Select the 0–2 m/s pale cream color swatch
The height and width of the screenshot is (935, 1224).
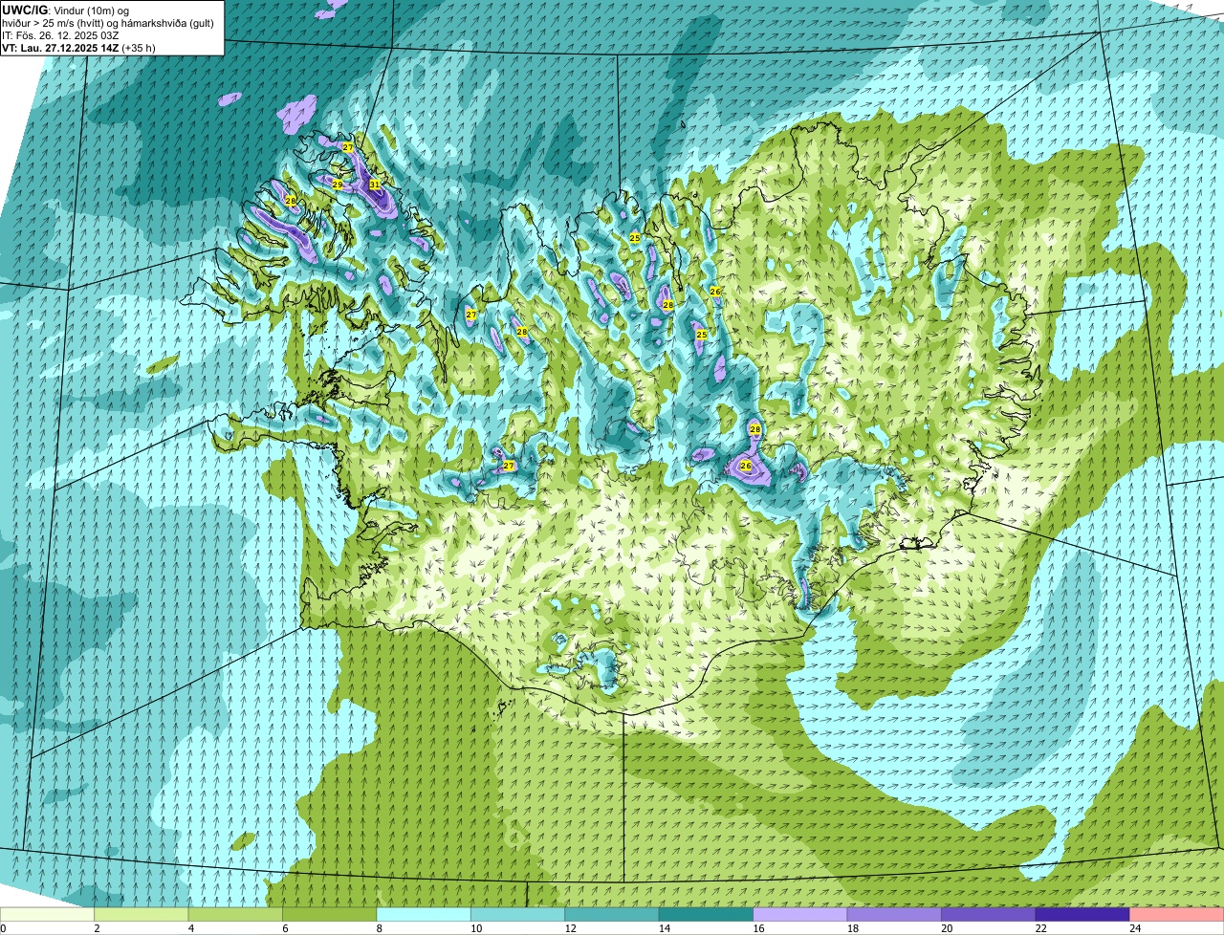[x=48, y=914]
